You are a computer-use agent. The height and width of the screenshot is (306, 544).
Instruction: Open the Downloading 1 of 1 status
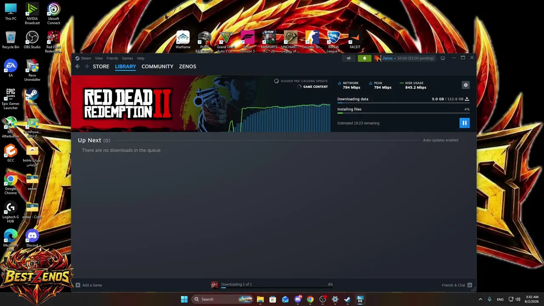coord(236,284)
